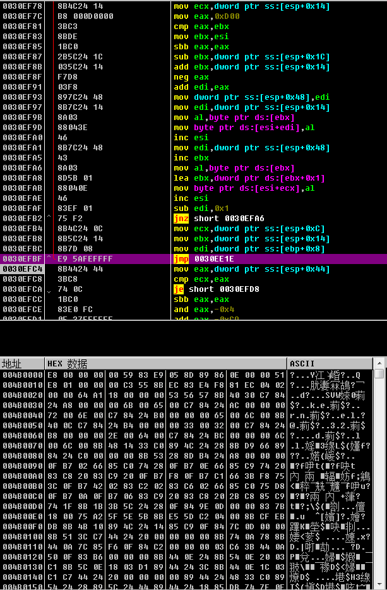Select lea ebx,dword ptr ds:[ebx+0x1] instruction
387x590 pixels.
[249, 178]
